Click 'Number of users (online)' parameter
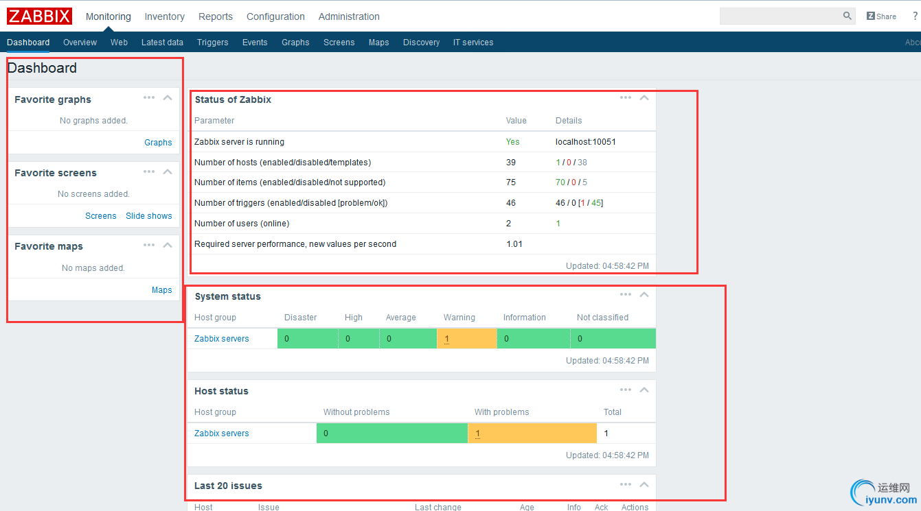Image resolution: width=921 pixels, height=511 pixels. click(x=242, y=224)
